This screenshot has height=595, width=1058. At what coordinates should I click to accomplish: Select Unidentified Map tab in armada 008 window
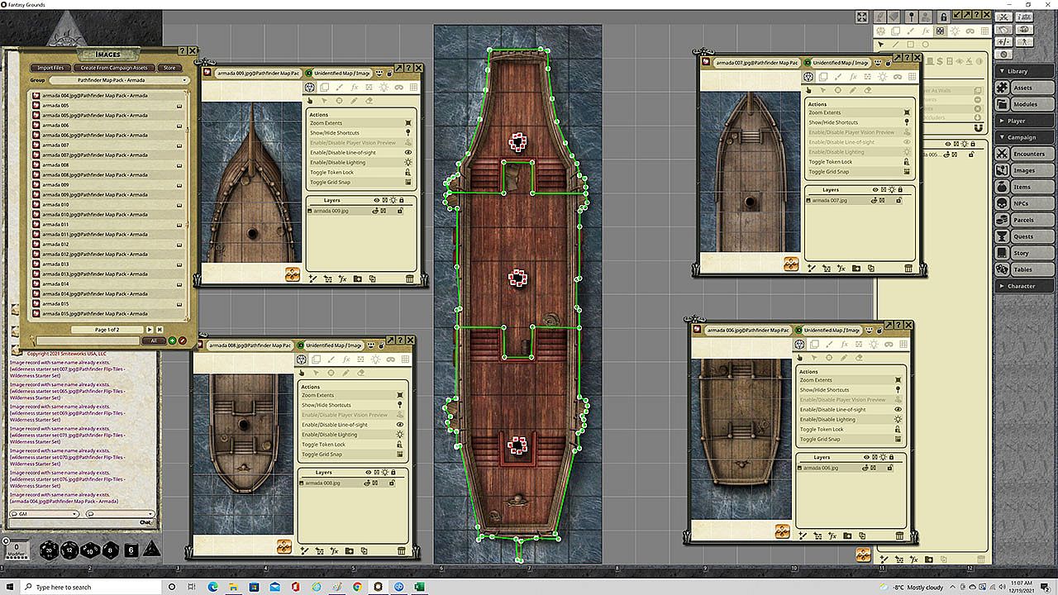pos(333,345)
